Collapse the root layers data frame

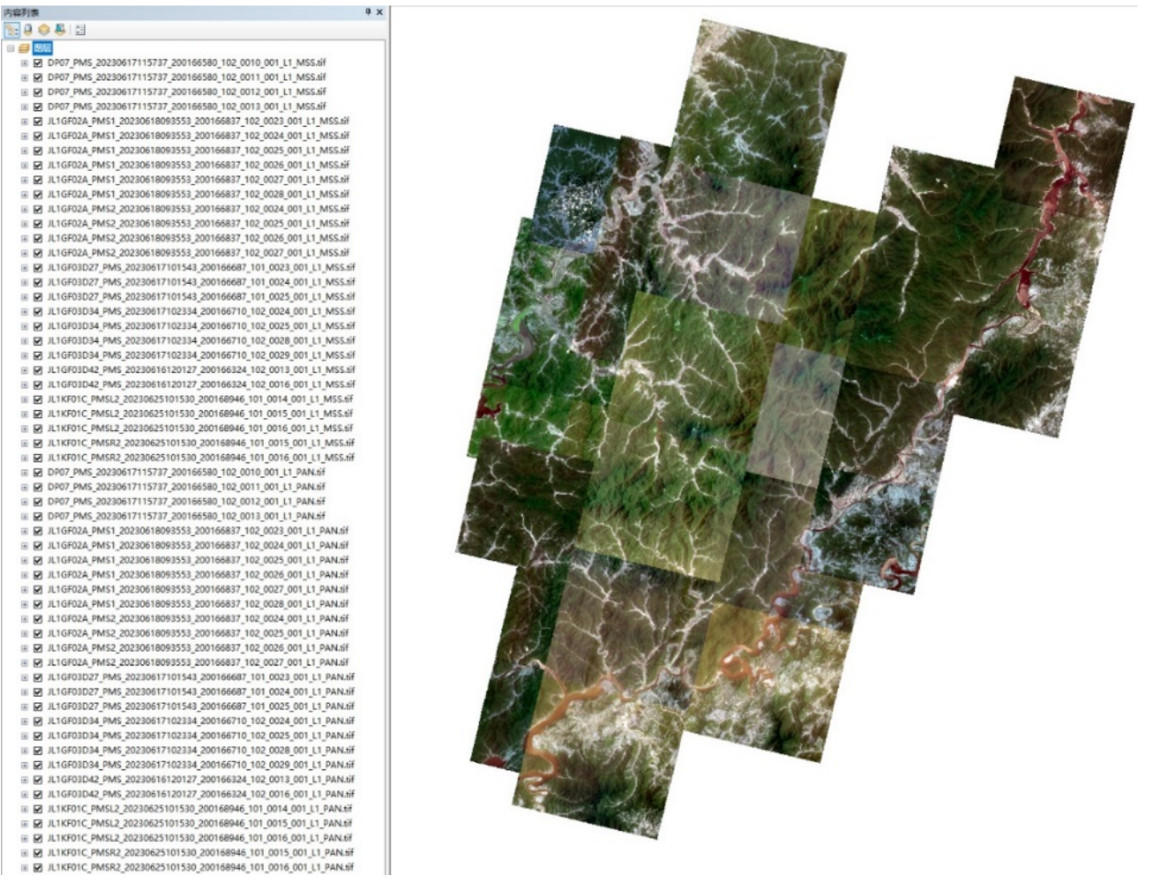10,48
